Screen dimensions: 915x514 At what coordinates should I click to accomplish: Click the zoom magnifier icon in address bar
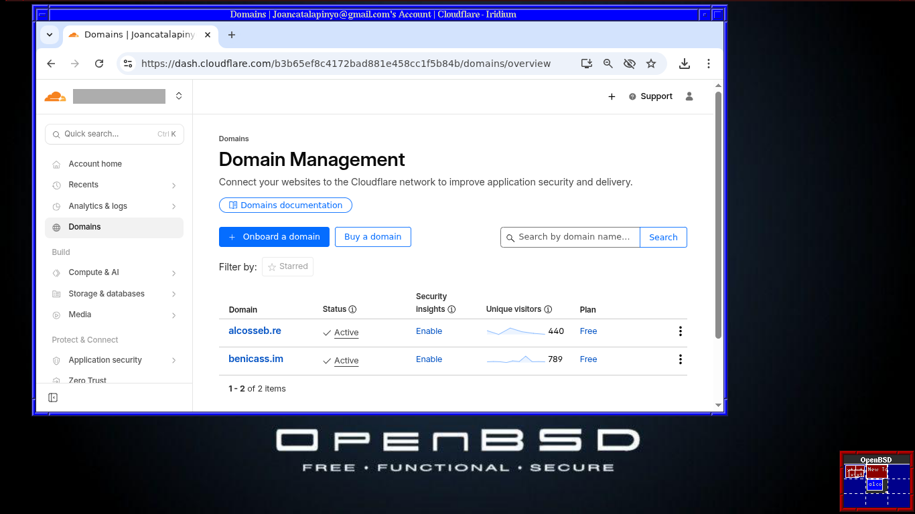[608, 64]
